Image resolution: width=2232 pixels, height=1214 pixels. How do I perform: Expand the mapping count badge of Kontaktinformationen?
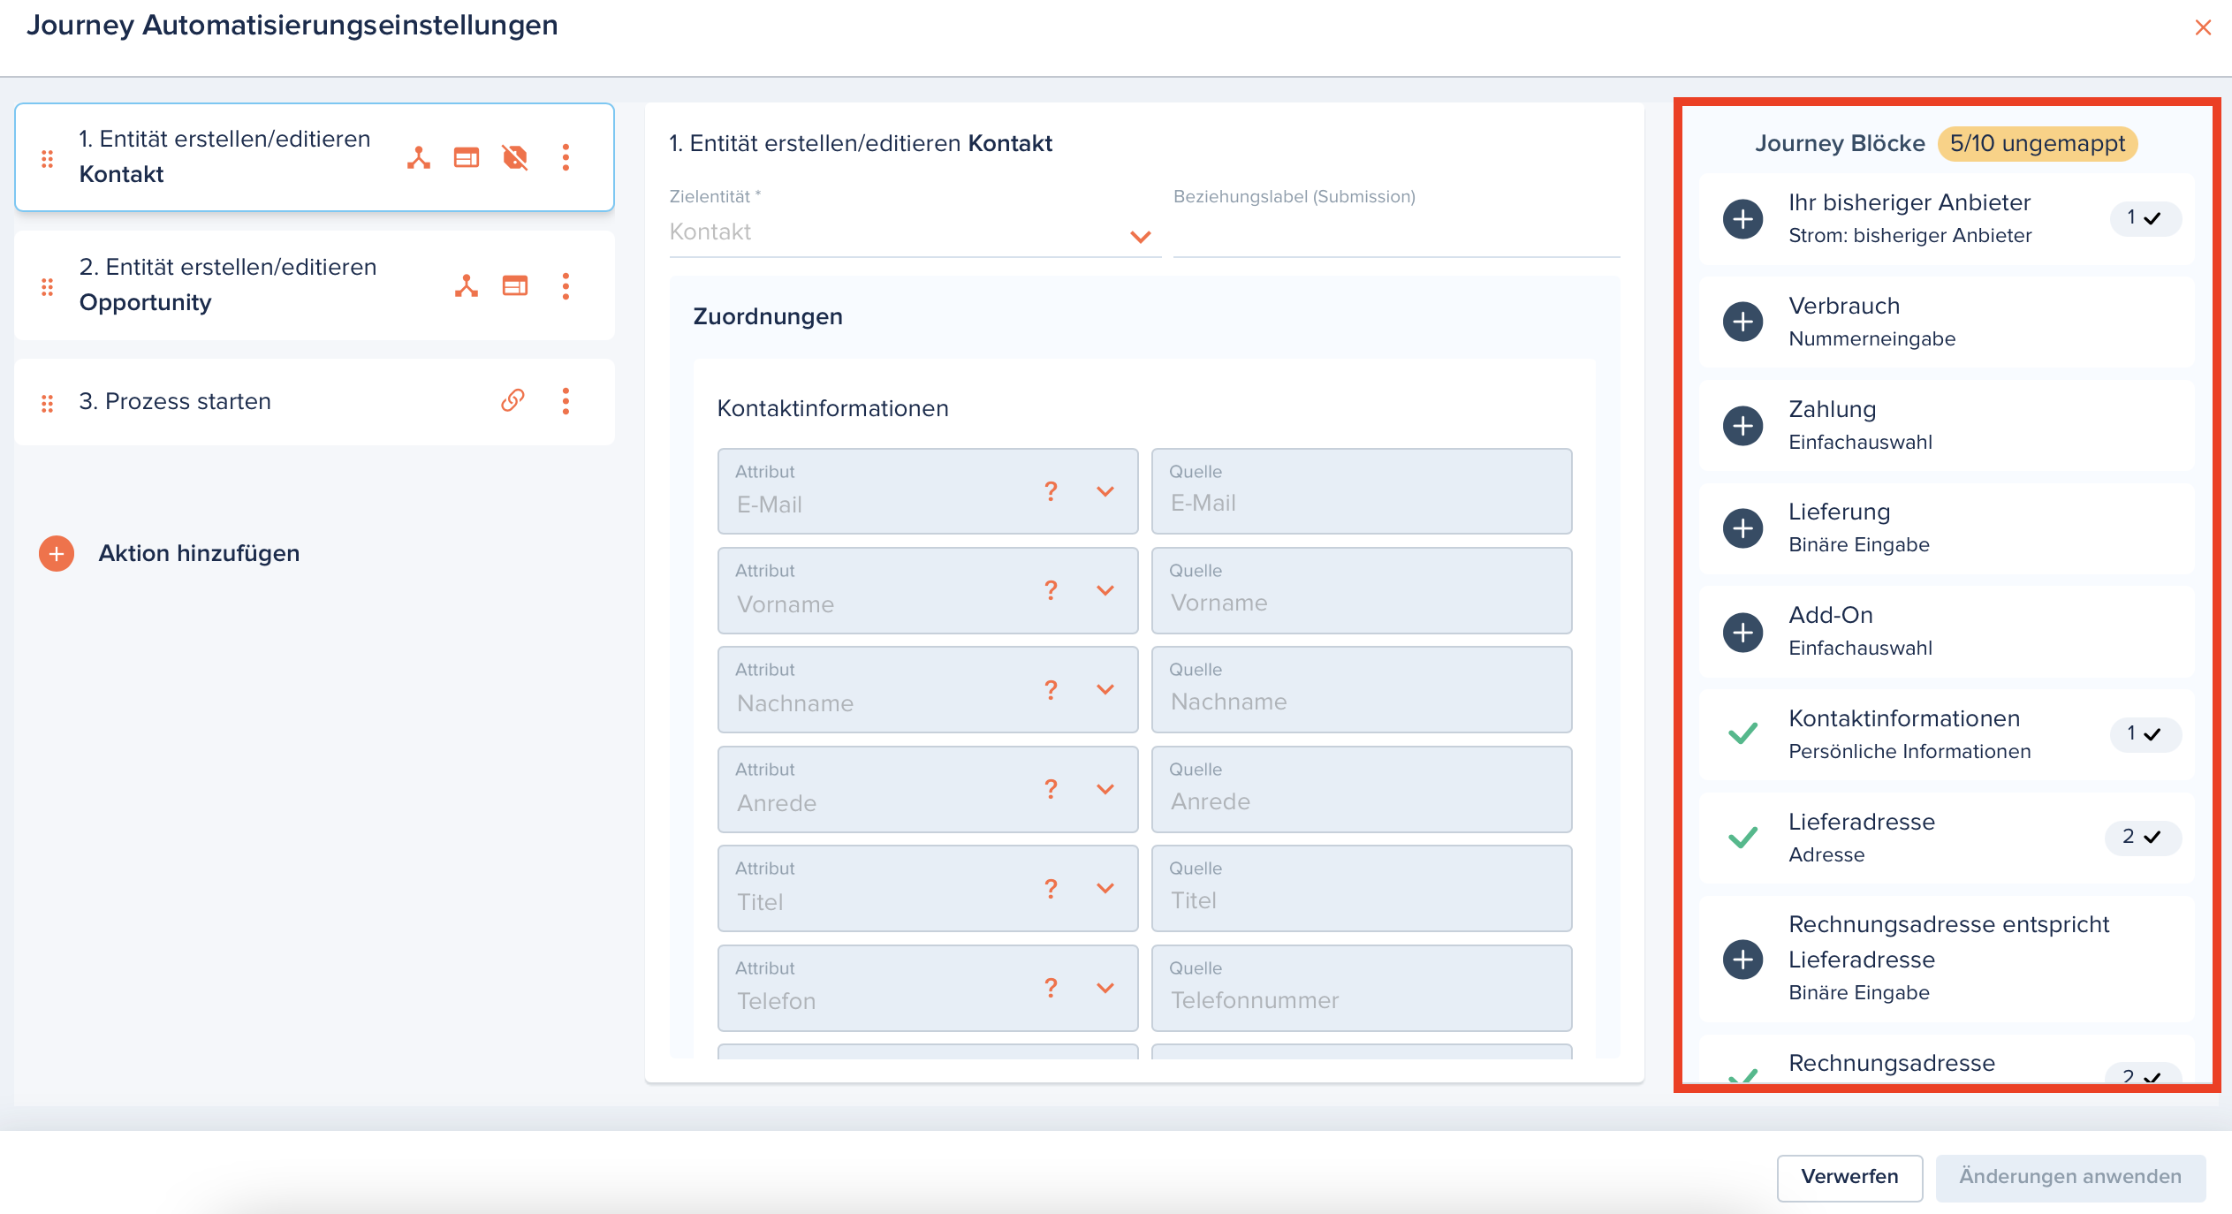pyautogui.click(x=2145, y=734)
